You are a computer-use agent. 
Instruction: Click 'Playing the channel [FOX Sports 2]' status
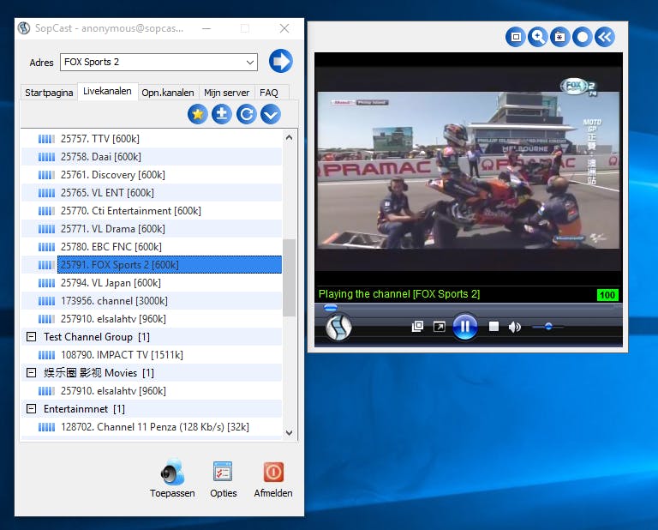click(x=399, y=294)
